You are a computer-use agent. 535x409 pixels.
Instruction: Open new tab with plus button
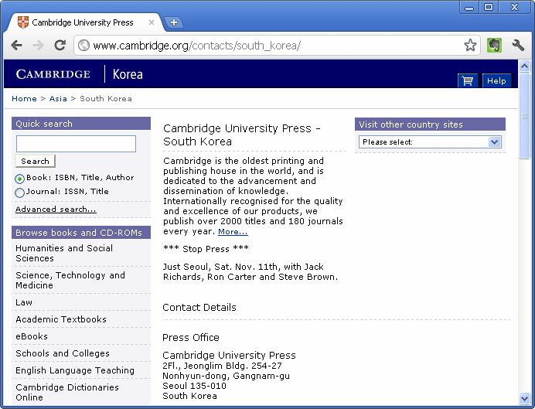[x=174, y=22]
